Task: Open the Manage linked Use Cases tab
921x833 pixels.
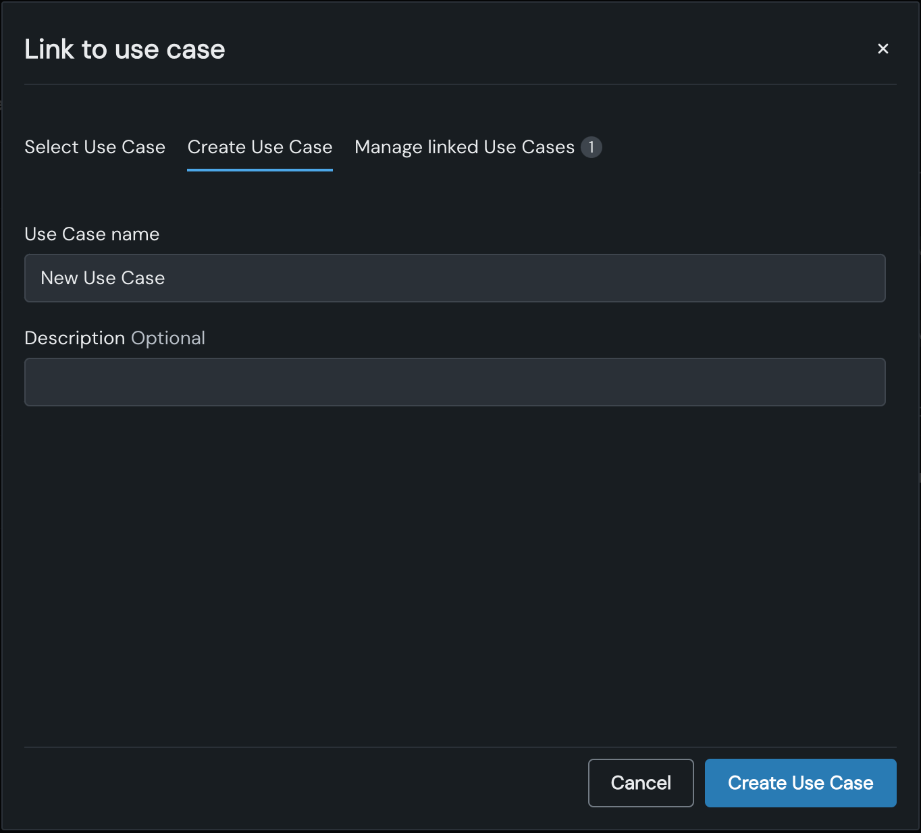Action: 464,147
